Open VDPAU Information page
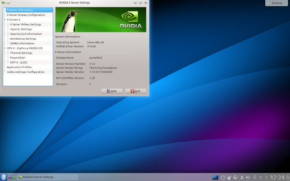Image resolution: width=290 pixels, height=181 pixels. coord(22,43)
